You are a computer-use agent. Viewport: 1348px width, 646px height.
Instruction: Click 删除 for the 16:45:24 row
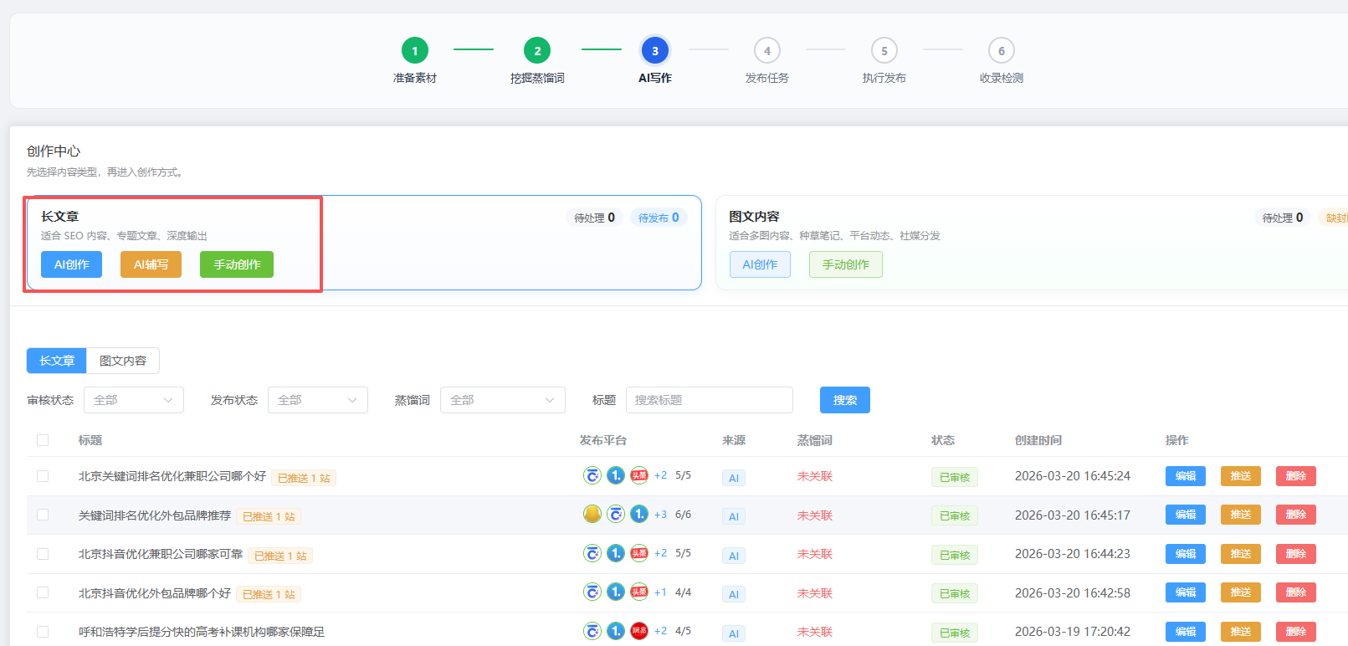[x=1296, y=476]
